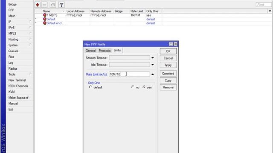The width and height of the screenshot is (273, 153).
Task: Sort by the Rate Limit column header
Action: (138, 11)
